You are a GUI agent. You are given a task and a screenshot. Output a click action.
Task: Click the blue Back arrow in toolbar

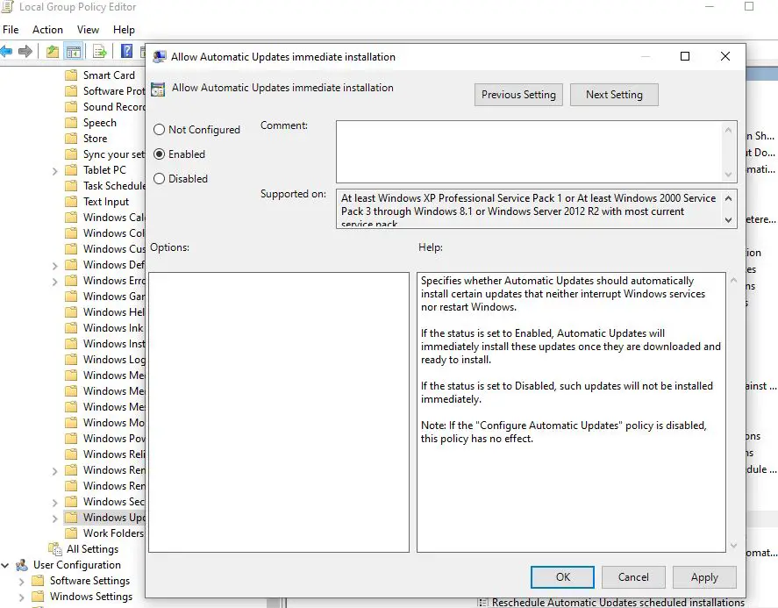(x=7, y=51)
